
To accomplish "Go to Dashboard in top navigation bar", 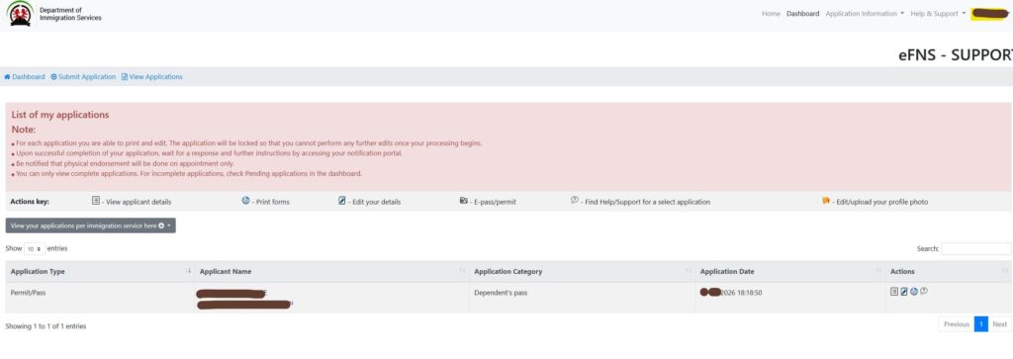I will pyautogui.click(x=802, y=14).
